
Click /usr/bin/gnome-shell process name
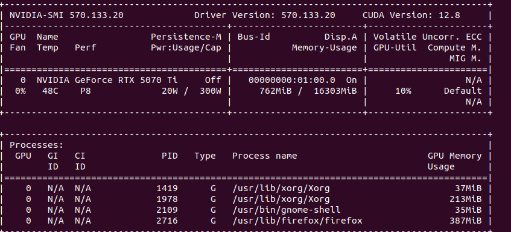click(x=286, y=210)
